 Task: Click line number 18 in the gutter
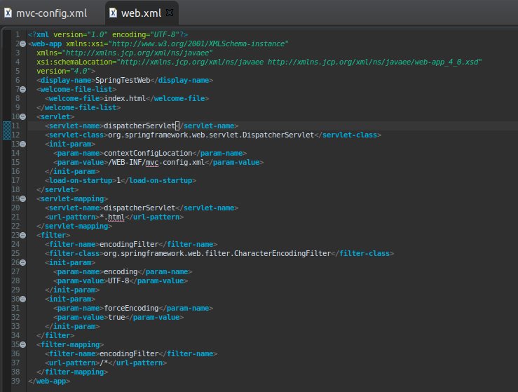15,190
